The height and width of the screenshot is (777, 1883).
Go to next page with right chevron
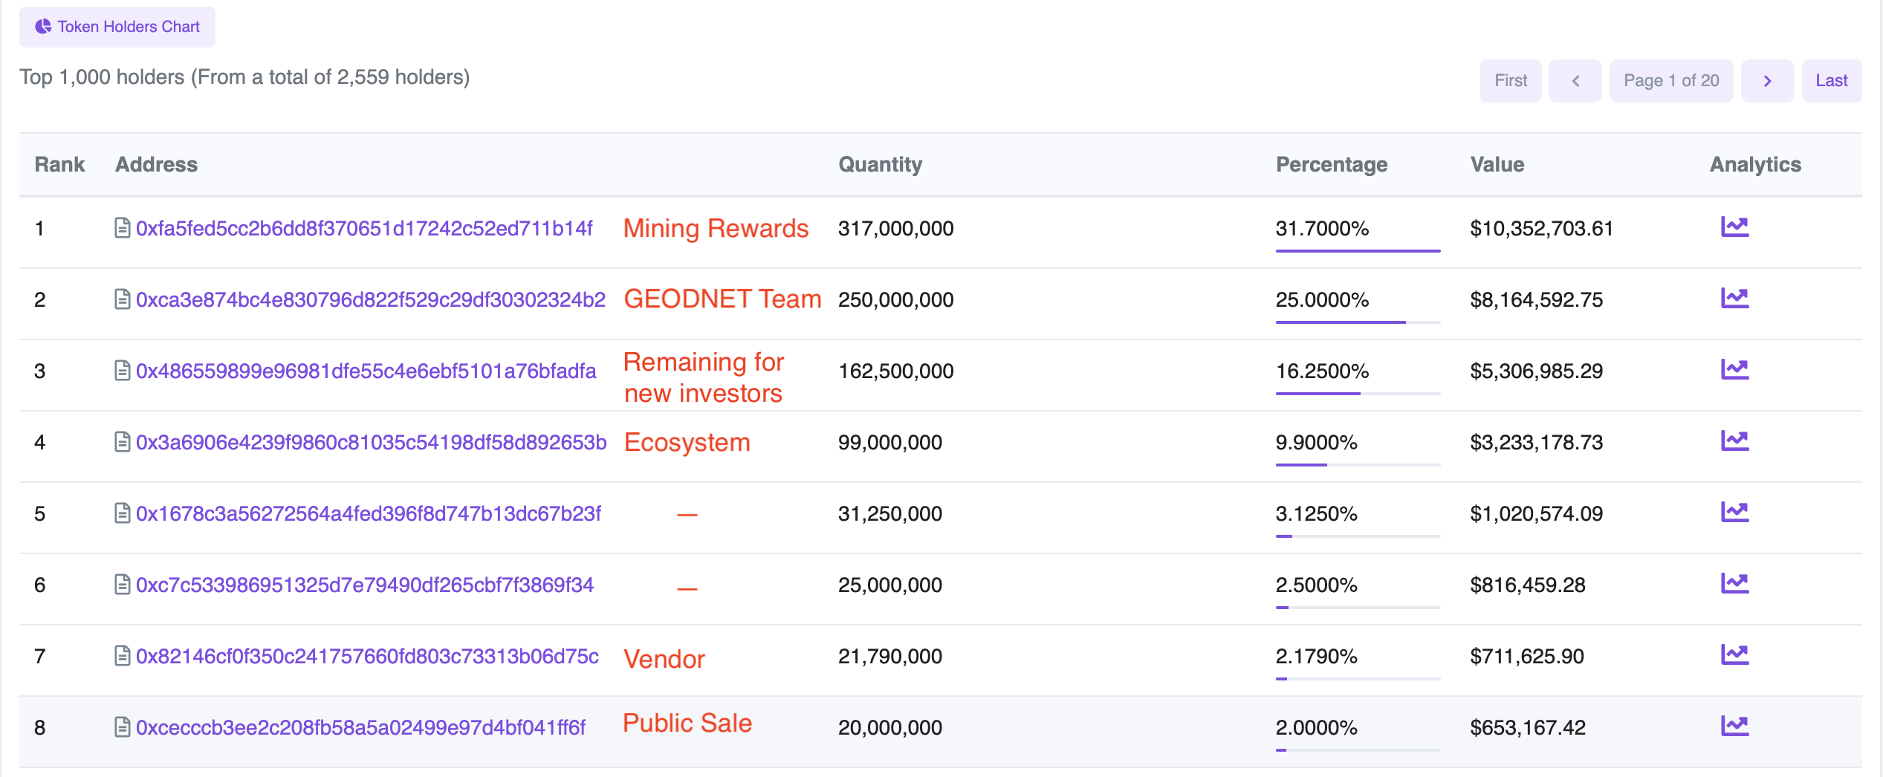pyautogui.click(x=1767, y=81)
